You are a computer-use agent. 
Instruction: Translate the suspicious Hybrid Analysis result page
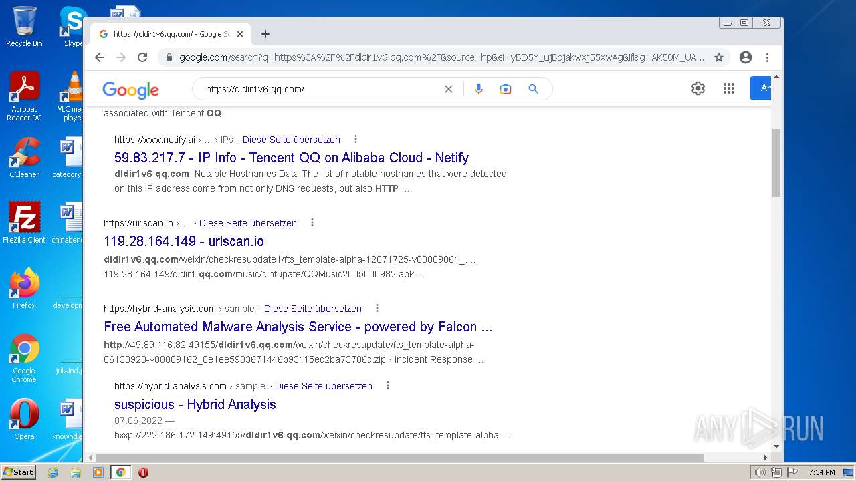point(324,386)
